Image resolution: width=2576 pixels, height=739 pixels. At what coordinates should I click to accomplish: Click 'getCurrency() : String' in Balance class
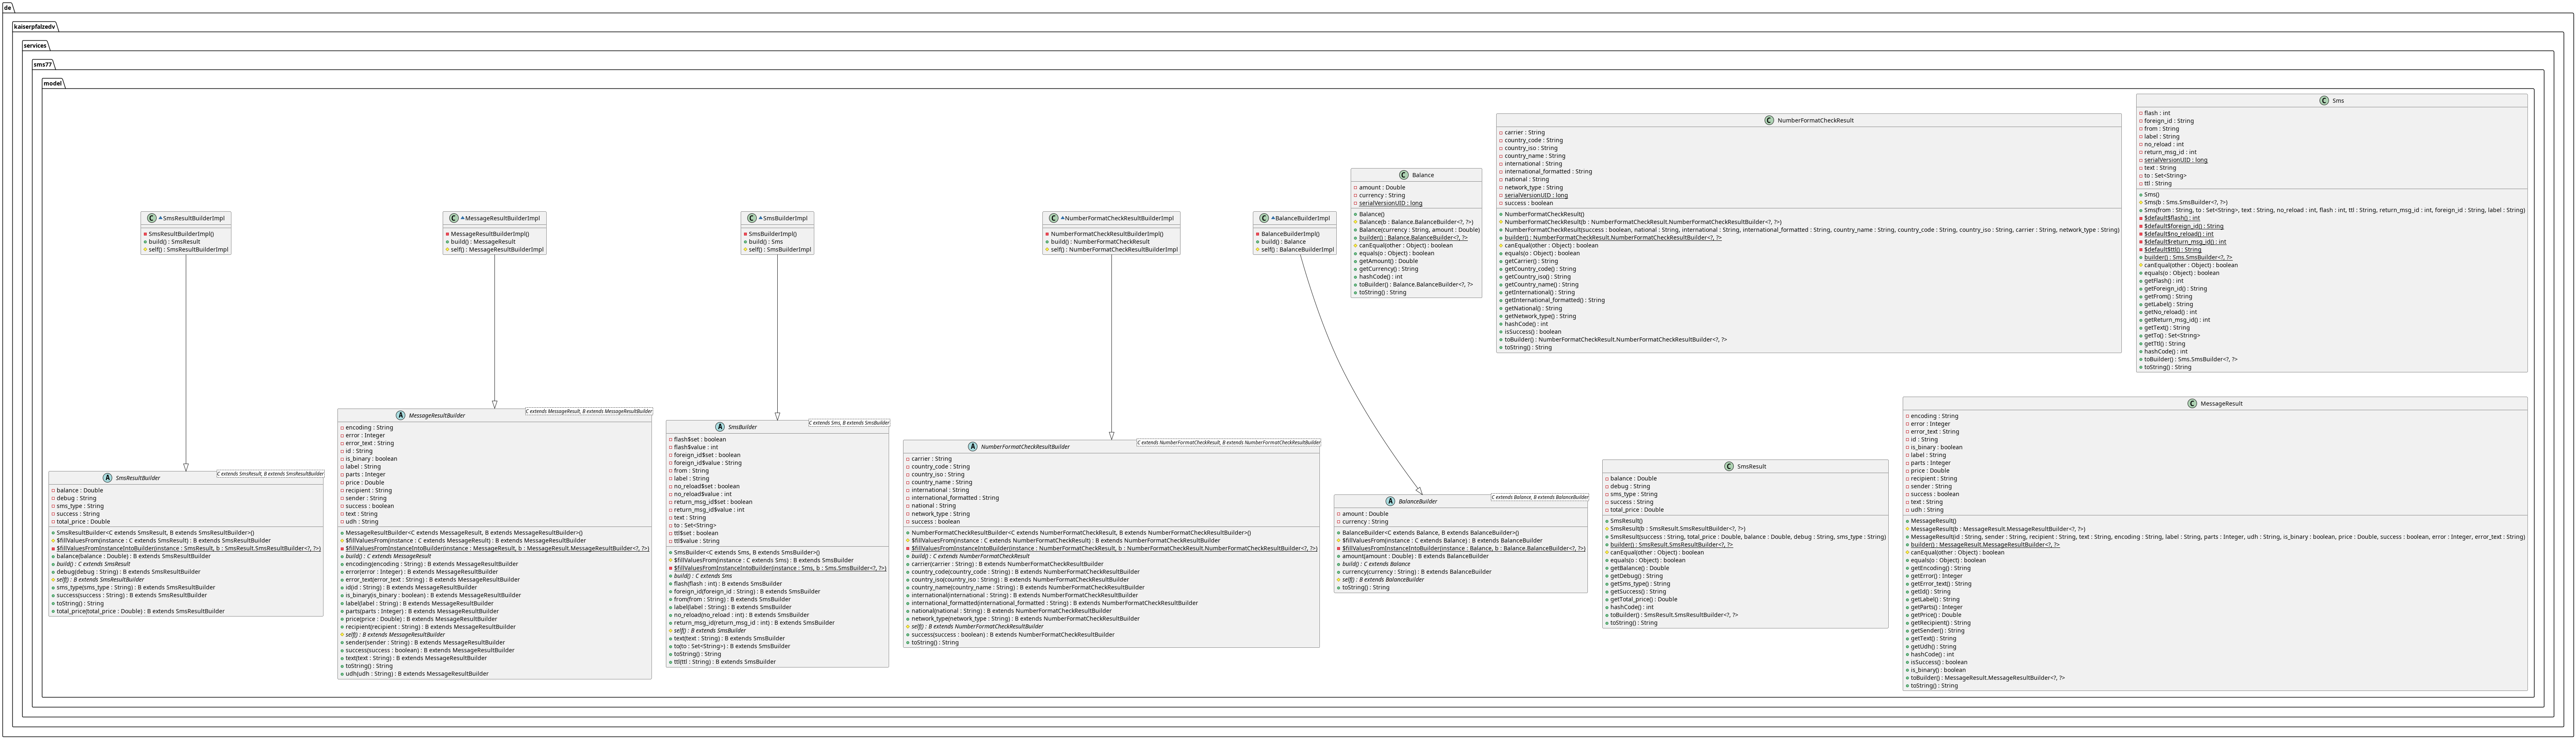pos(1388,269)
